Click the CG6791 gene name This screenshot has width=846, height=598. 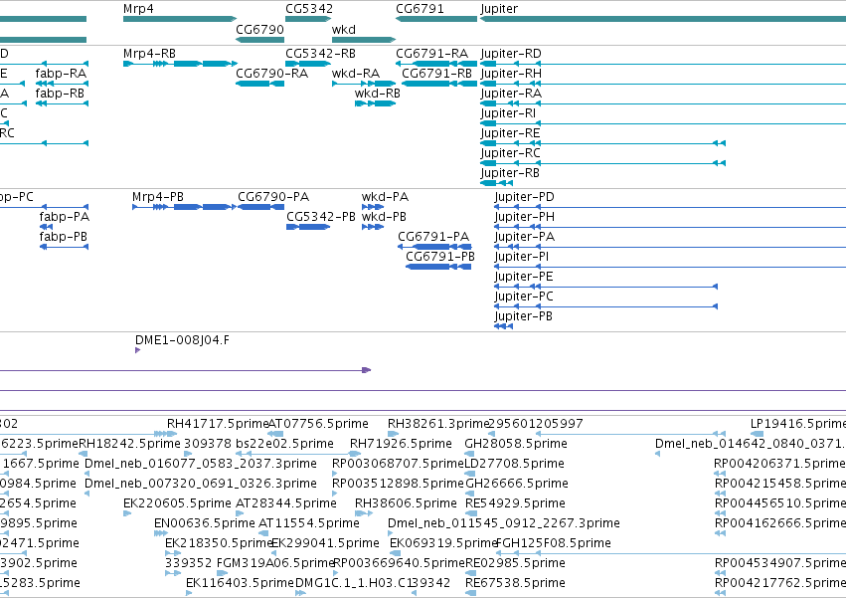tap(420, 9)
